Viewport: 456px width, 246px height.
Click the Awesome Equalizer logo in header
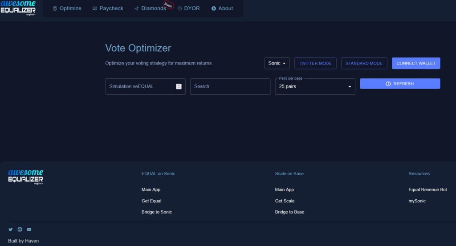[x=18, y=8]
